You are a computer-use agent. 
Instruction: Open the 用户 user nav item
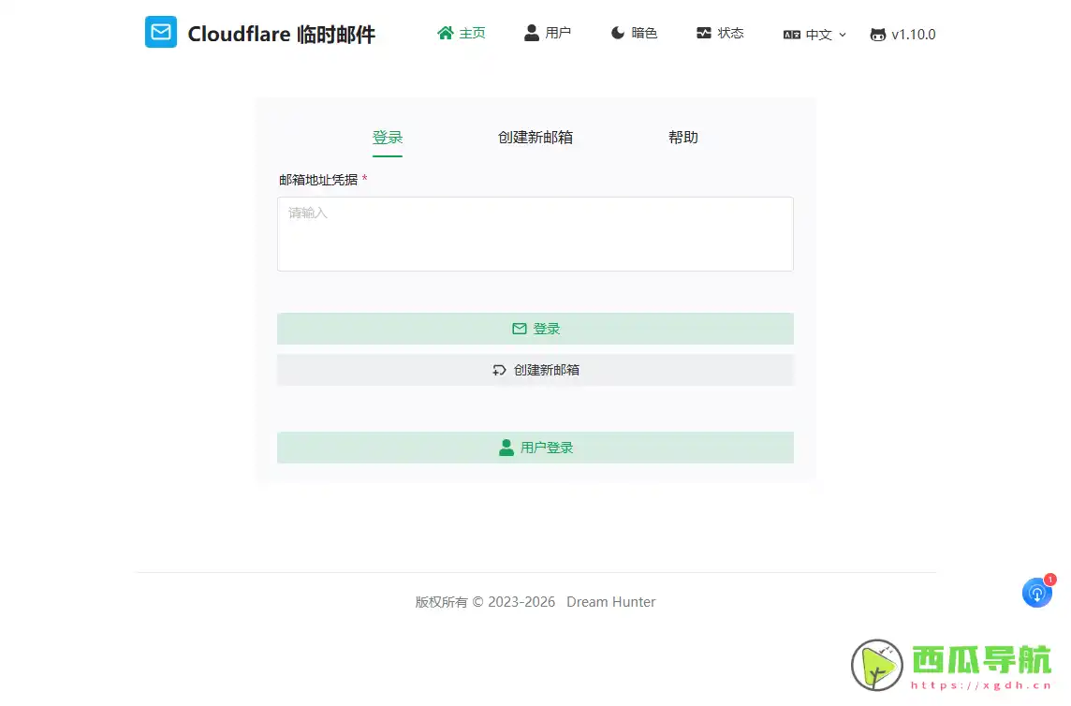[x=547, y=33]
